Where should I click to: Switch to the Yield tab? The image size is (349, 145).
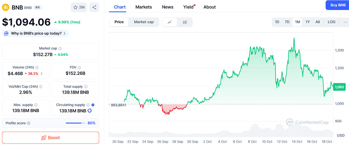click(x=188, y=7)
